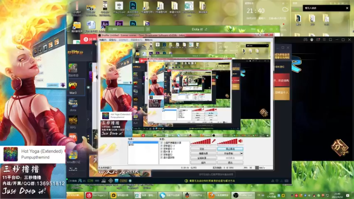Open the 设定(S) menu in OBS
Image resolution: width=354 pixels, height=199 pixels.
[x=112, y=40]
